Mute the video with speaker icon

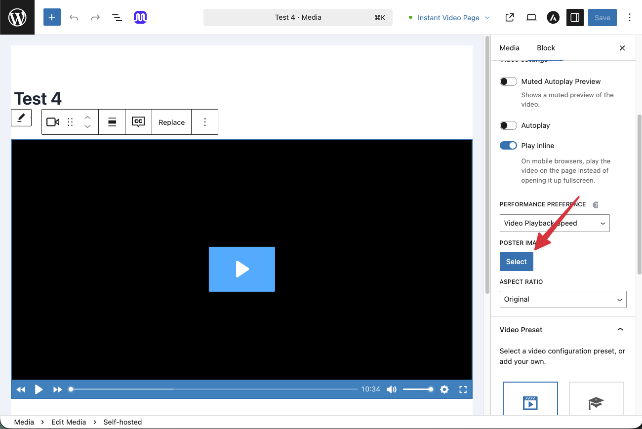(x=392, y=390)
